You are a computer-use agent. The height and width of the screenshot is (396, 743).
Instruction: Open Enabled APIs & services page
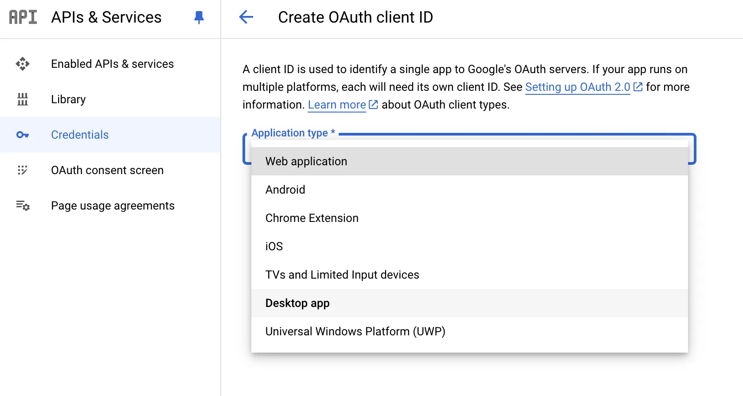[x=110, y=64]
